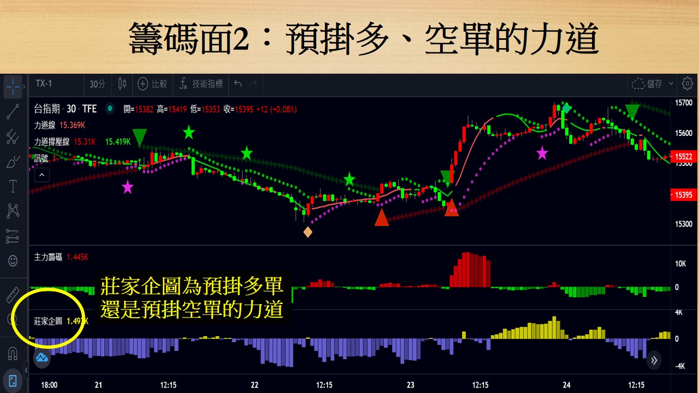Select the brush drawing tool

point(12,160)
